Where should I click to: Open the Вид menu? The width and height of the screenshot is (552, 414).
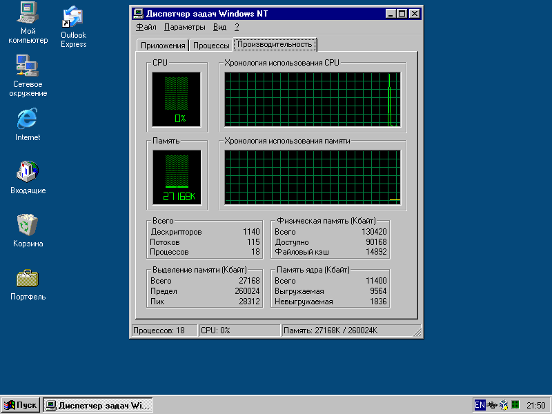click(x=219, y=27)
